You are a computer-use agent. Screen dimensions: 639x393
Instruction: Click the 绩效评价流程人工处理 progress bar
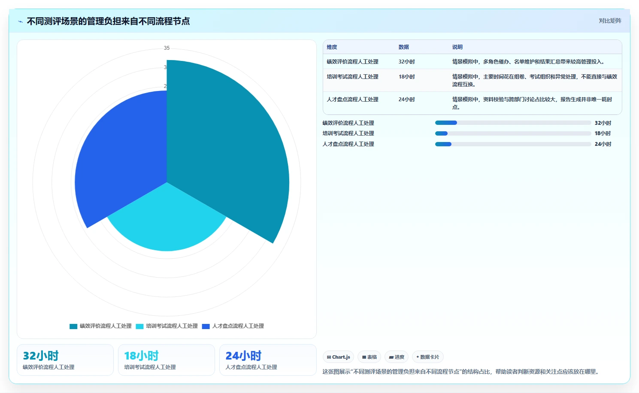(x=513, y=123)
